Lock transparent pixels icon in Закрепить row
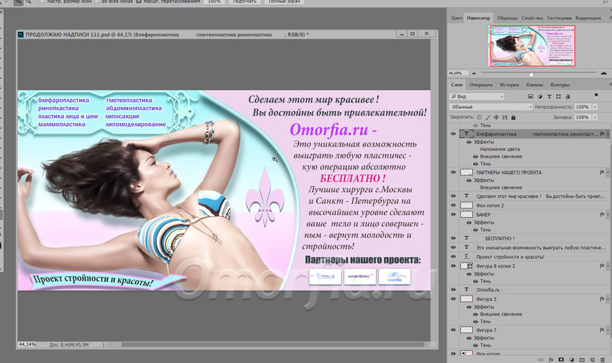This screenshot has width=612, height=363. point(479,117)
